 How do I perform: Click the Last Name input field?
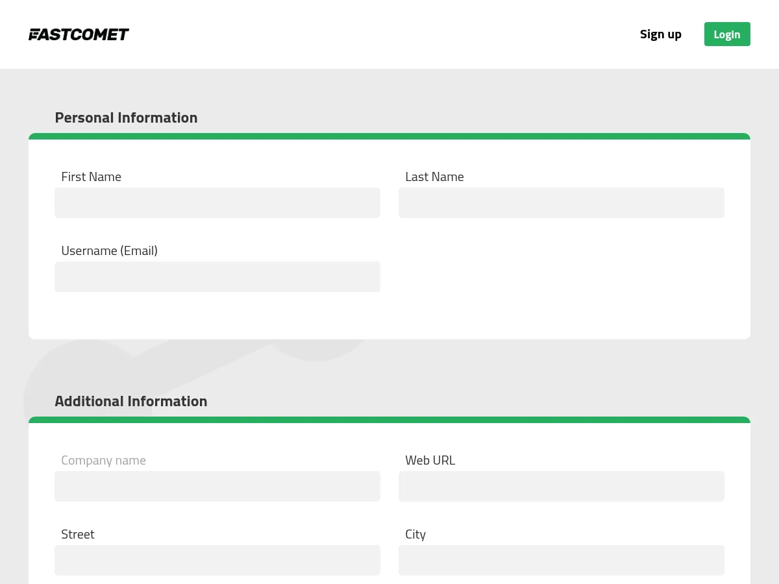click(x=562, y=202)
